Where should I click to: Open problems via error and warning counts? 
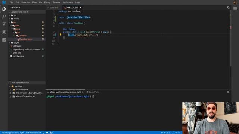[x=50, y=133]
